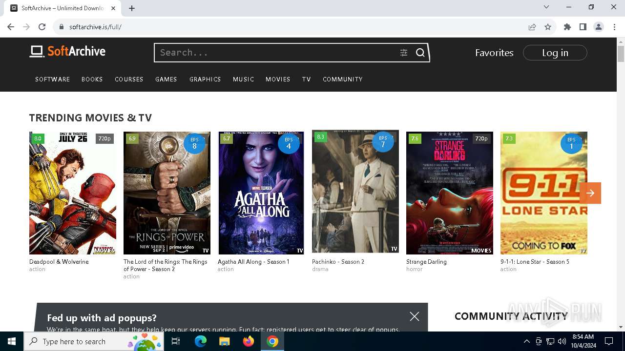Screen dimensions: 625x351
Task: Open Pachinko Season 2 poster
Action: (x=355, y=192)
